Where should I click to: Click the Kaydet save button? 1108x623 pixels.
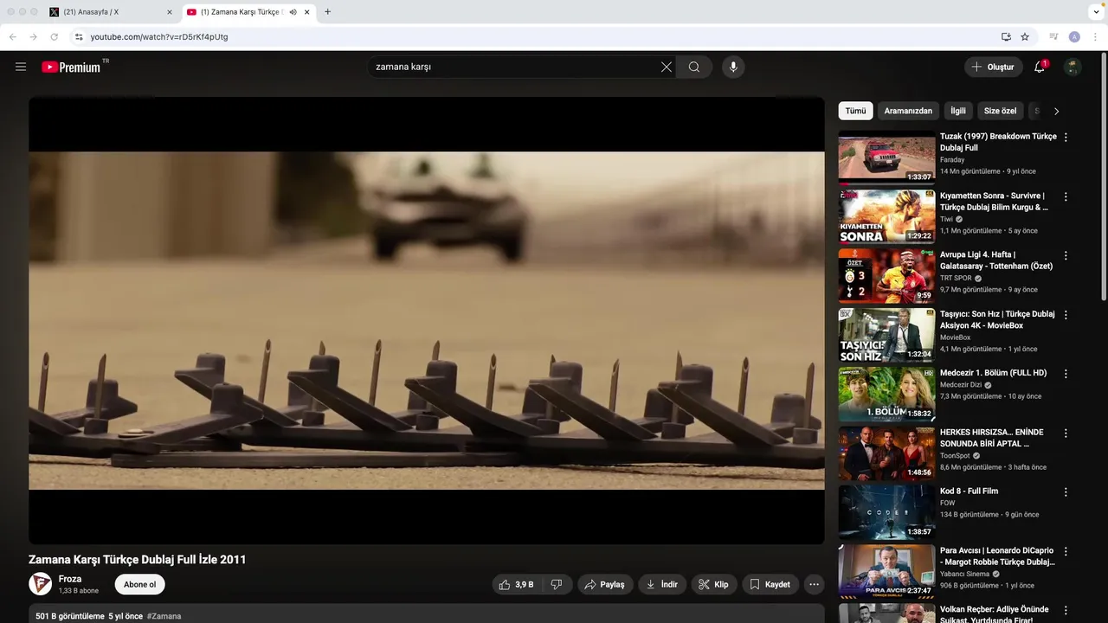(770, 584)
